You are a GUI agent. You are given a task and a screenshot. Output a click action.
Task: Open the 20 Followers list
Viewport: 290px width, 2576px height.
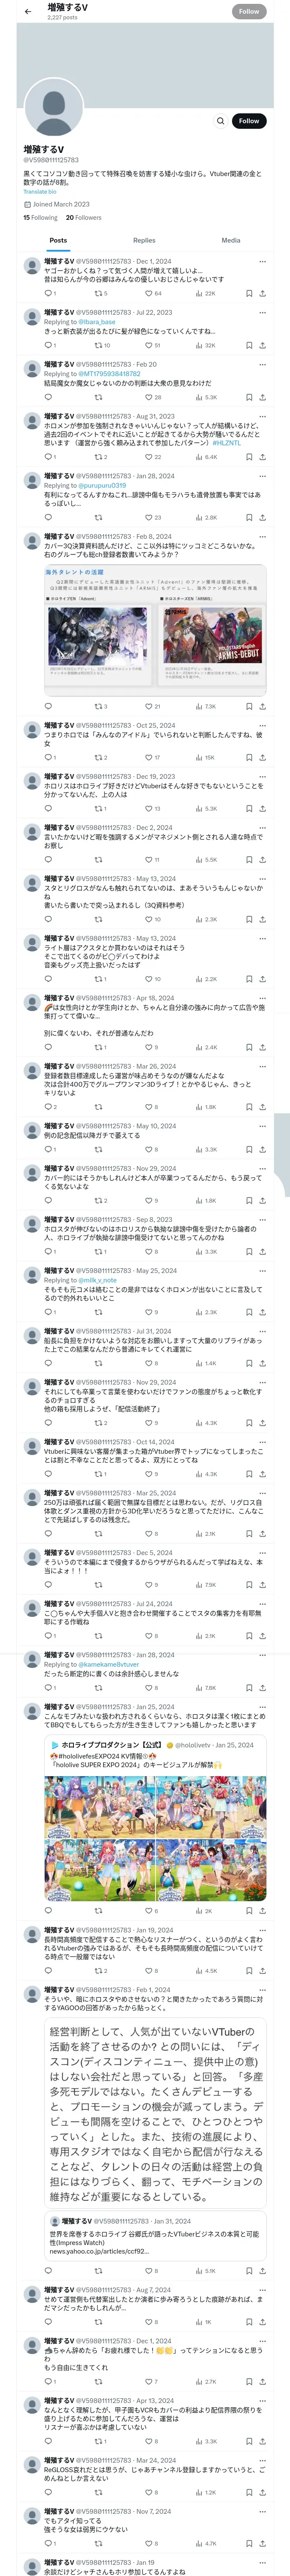pyautogui.click(x=83, y=217)
